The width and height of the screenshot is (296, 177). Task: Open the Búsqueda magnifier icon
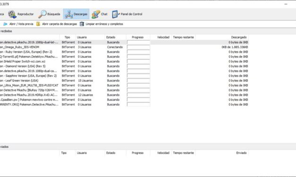pos(42,14)
